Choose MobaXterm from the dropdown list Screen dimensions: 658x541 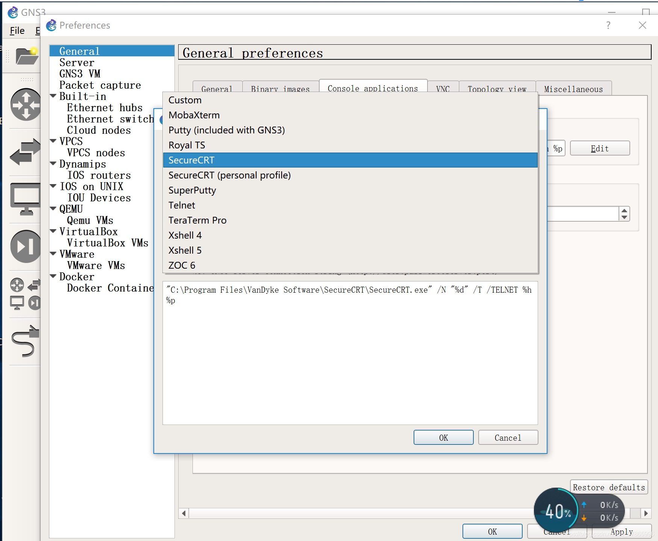pos(350,115)
